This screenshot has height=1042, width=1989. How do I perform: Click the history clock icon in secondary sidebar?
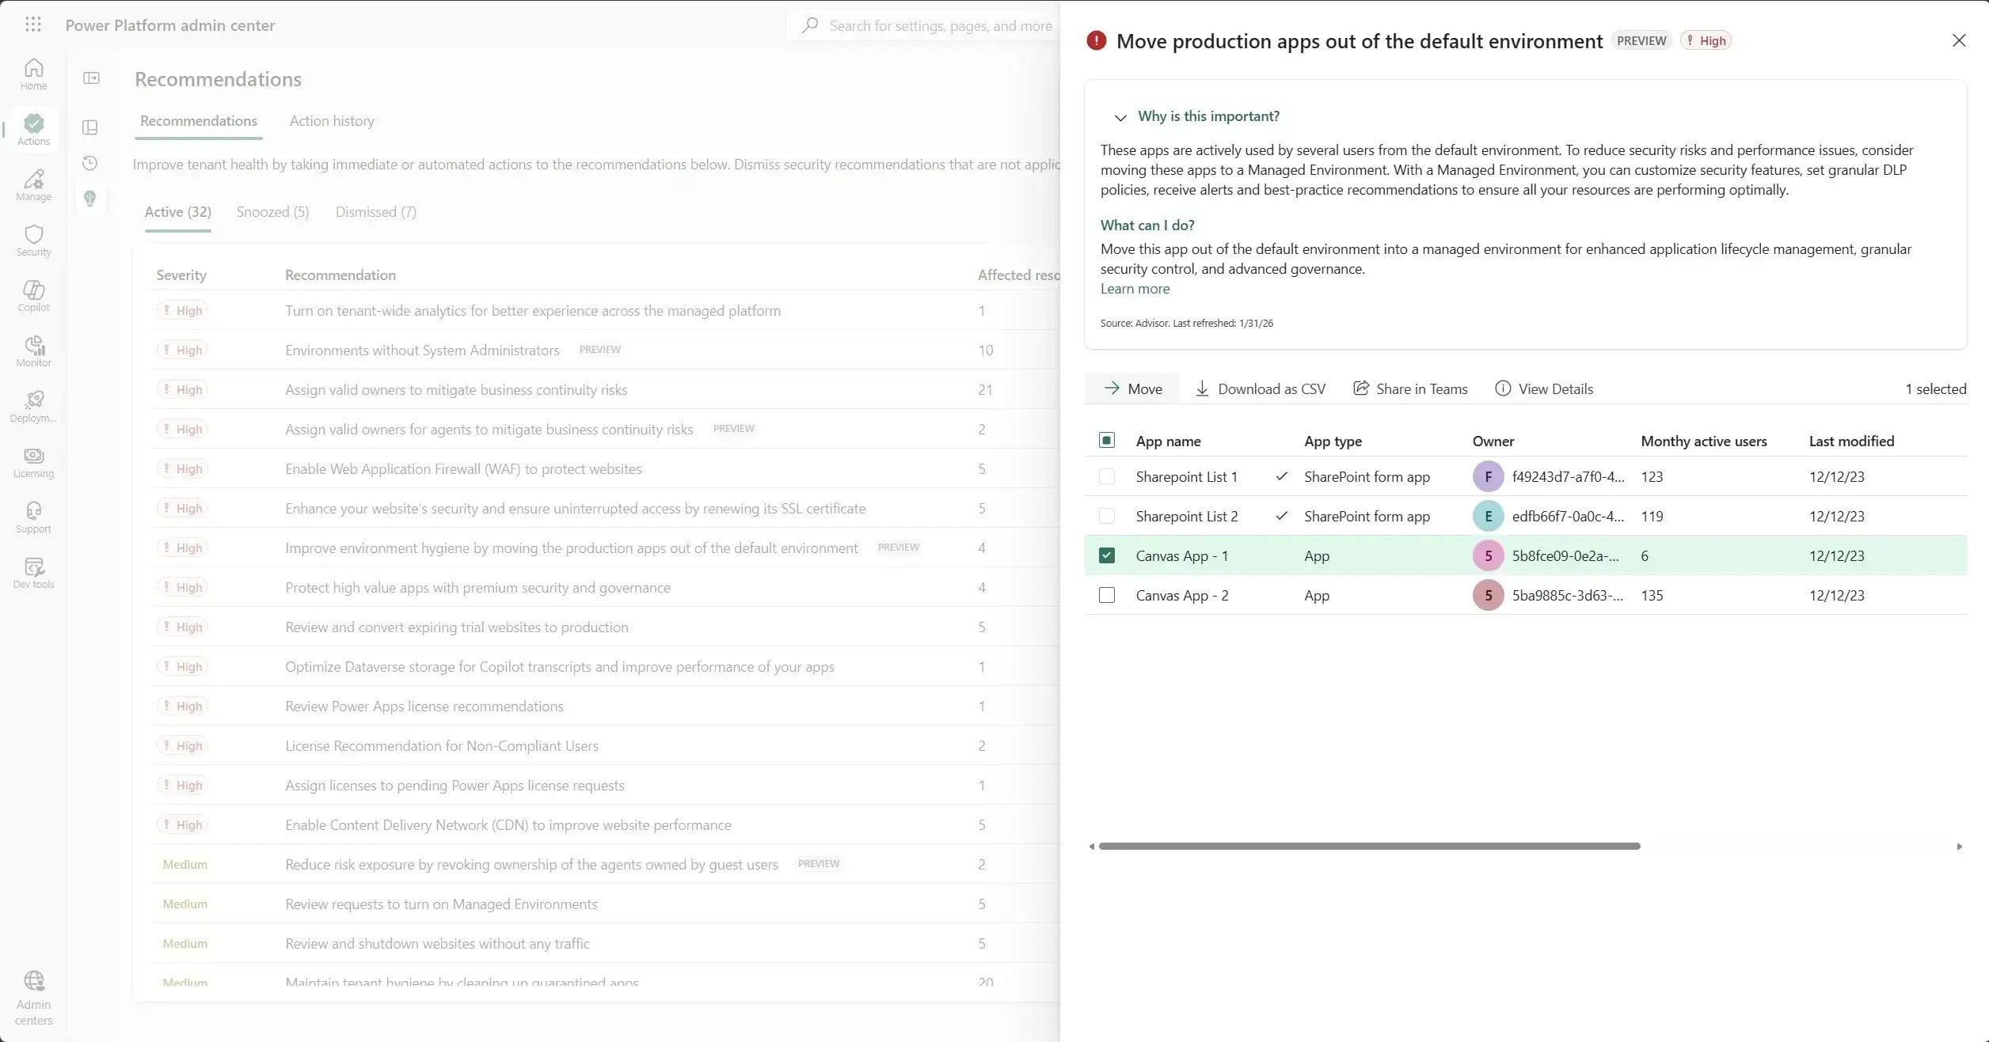click(90, 162)
